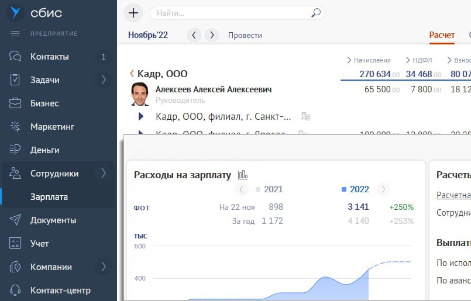Click building icon next to Санкт-Петербург branch
The width and height of the screenshot is (471, 301).
click(x=305, y=117)
